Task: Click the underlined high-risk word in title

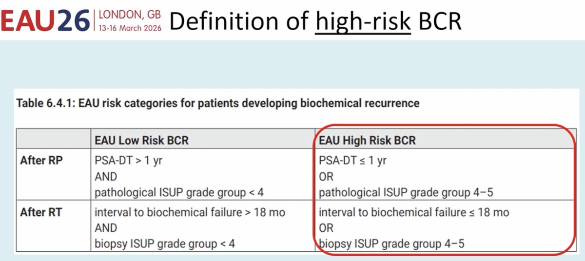Action: tap(363, 21)
